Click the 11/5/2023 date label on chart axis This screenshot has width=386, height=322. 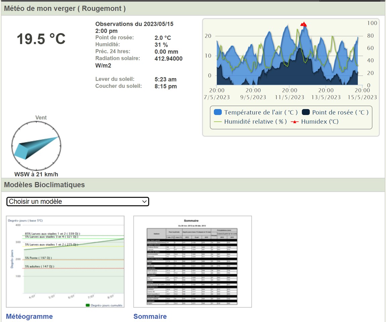289,97
